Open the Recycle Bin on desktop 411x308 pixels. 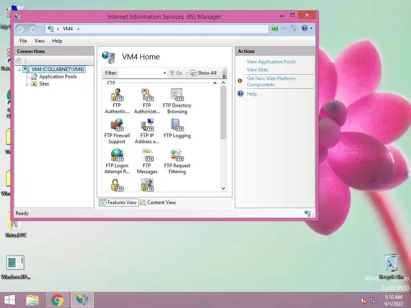click(x=391, y=266)
